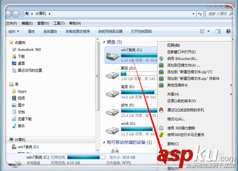This screenshot has height=171, width=238.
Task: Collapse the 硬盘 (5) group
Action: coord(104,42)
